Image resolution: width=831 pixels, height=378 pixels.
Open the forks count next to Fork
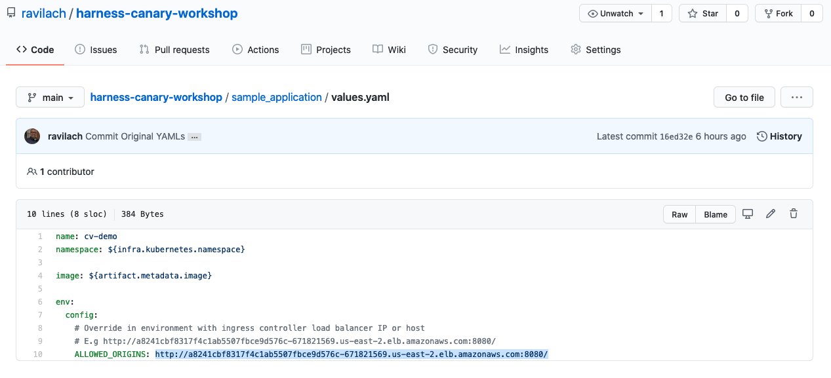click(x=812, y=13)
